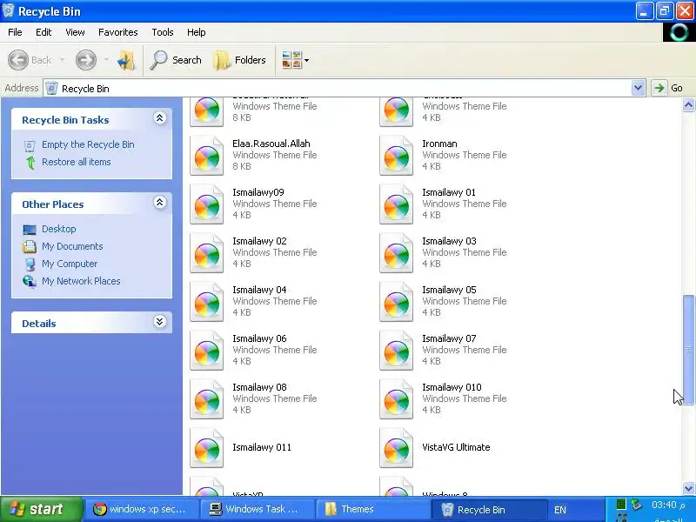Click the vertical scrollbar thumb
This screenshot has width=696, height=522.
pyautogui.click(x=688, y=350)
